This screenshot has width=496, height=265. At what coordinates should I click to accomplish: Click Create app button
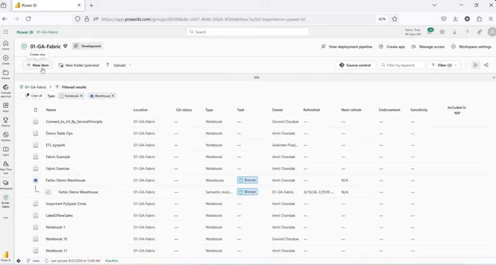(x=392, y=46)
